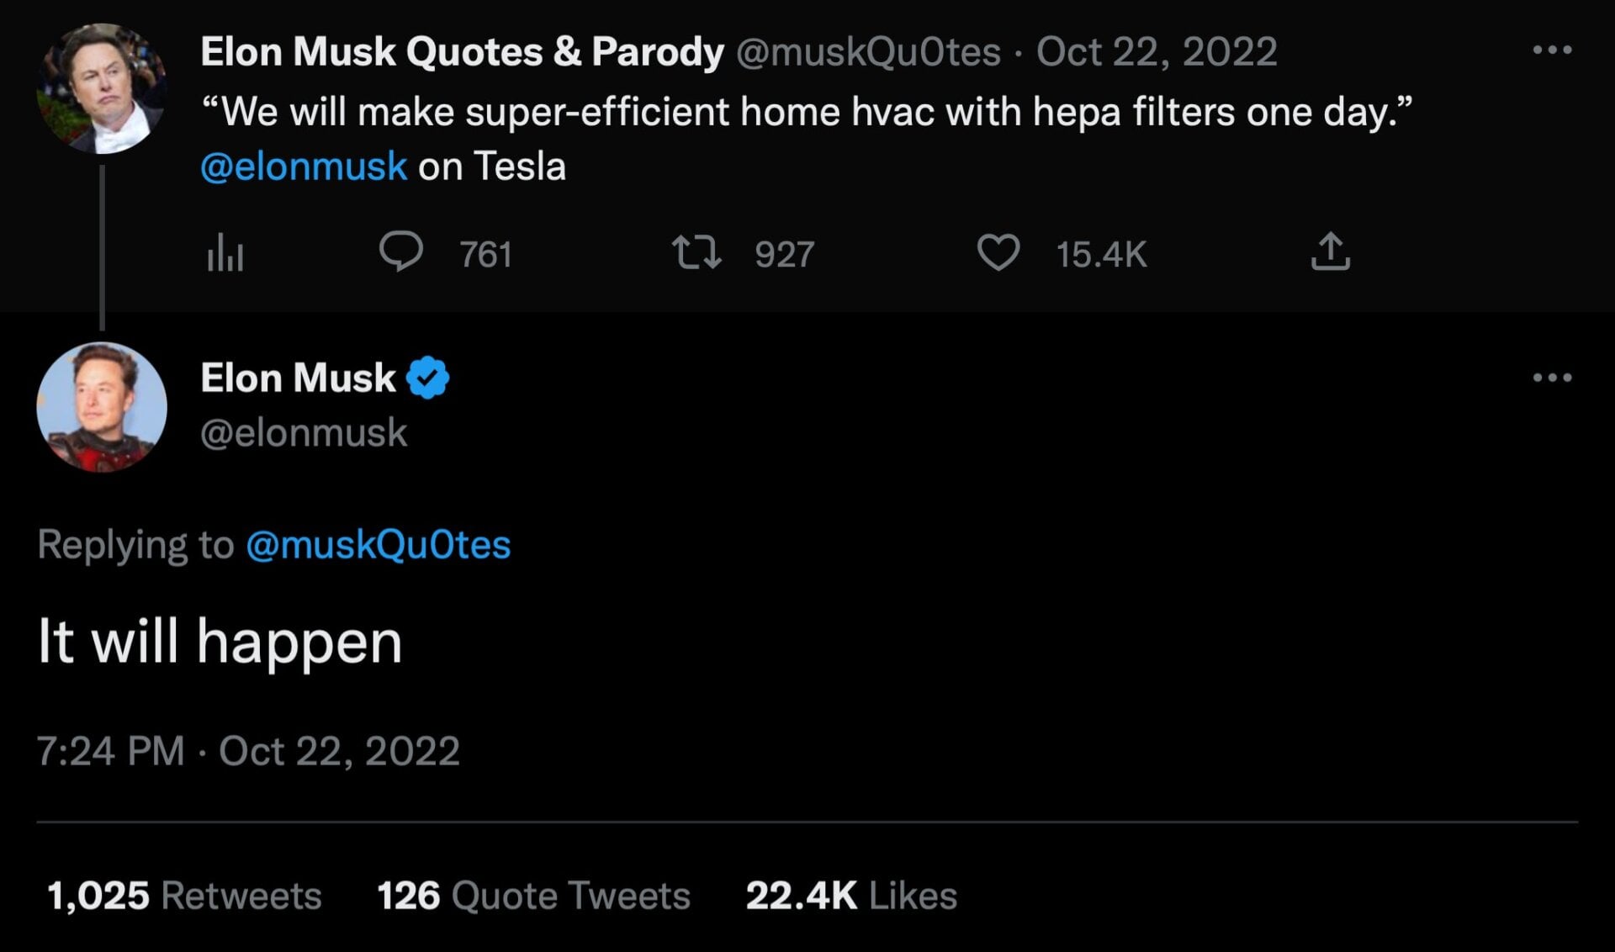
Task: Open three-dot menu on parody tweet
Action: [x=1552, y=50]
